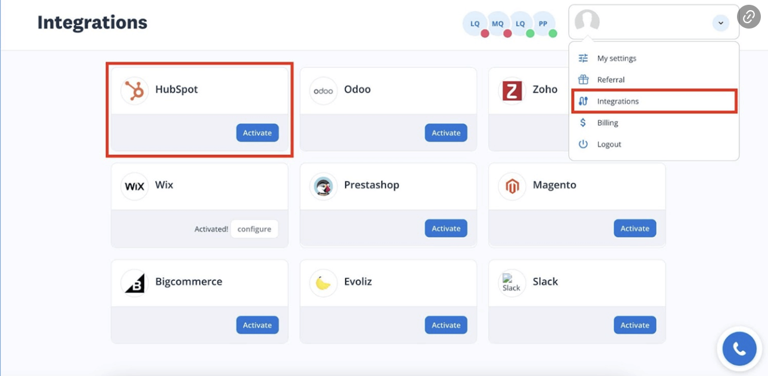Image resolution: width=768 pixels, height=376 pixels.
Task: Click the PP status badge
Action: pos(543,24)
